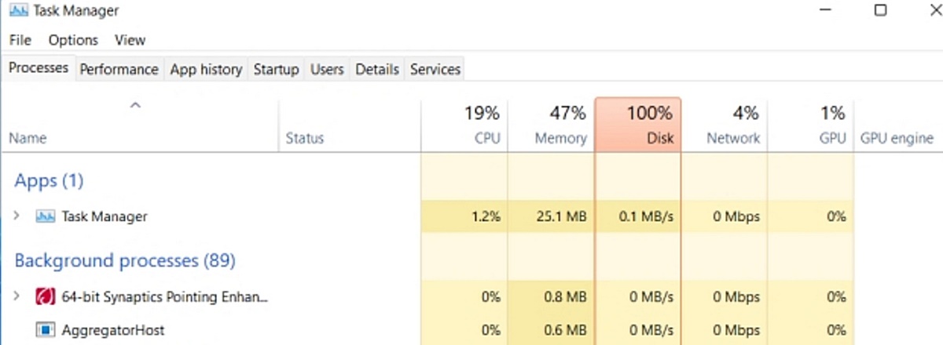Image resolution: width=943 pixels, height=345 pixels.
Task: Open the File menu
Action: tap(20, 40)
